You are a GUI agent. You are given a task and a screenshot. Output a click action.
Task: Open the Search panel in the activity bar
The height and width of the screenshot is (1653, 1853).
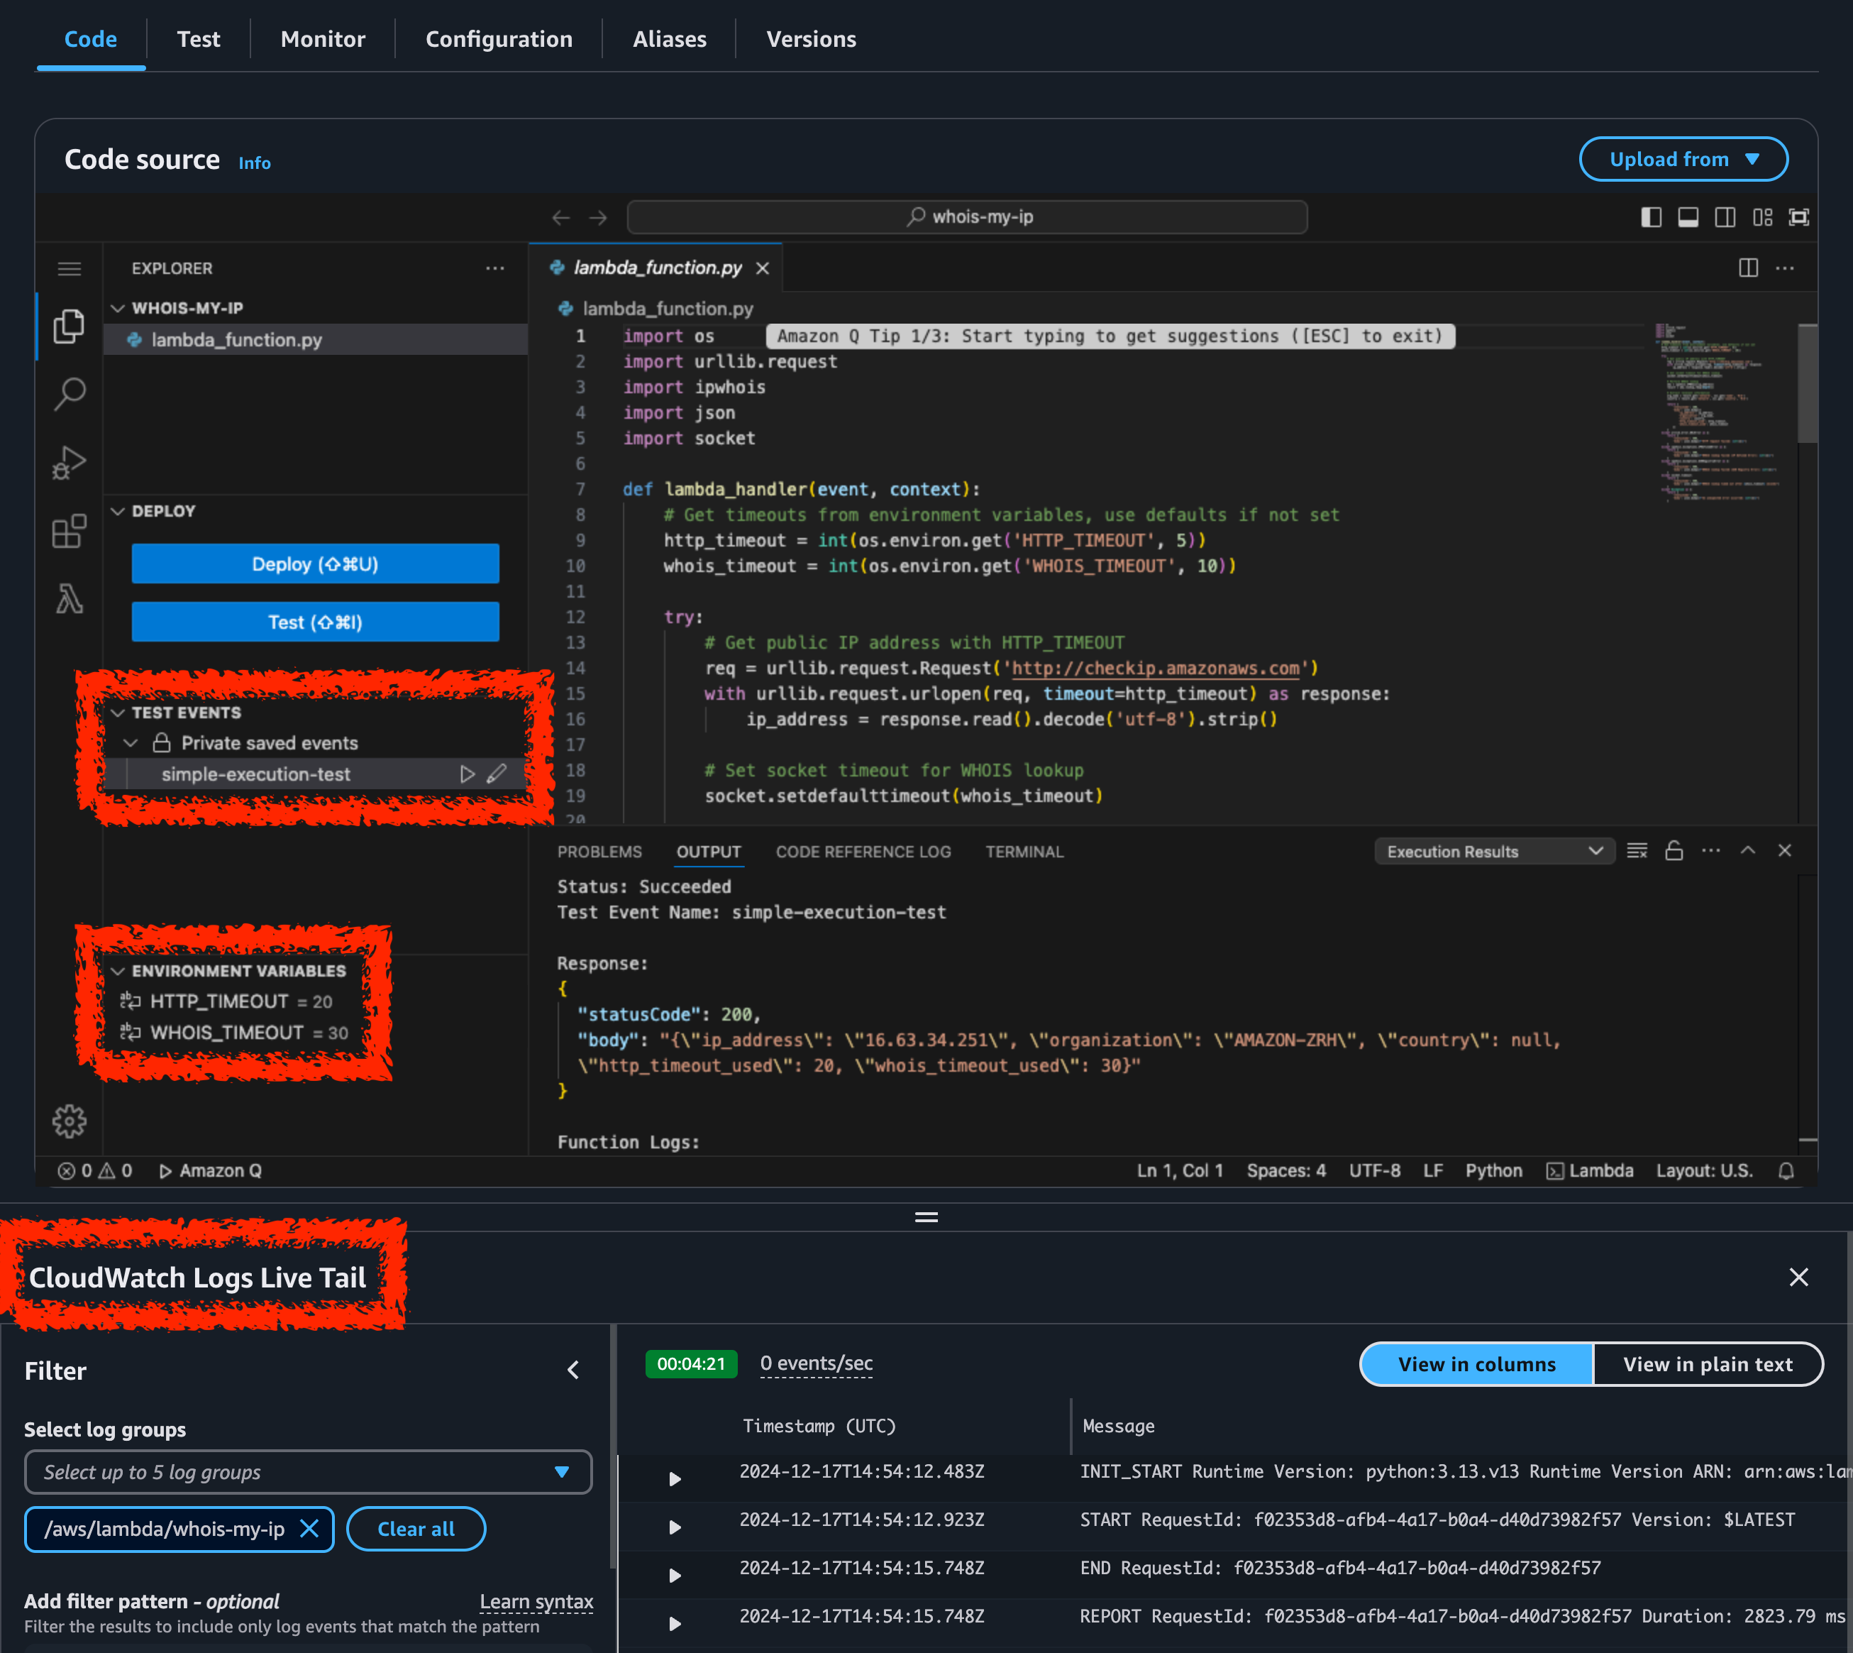[x=70, y=393]
